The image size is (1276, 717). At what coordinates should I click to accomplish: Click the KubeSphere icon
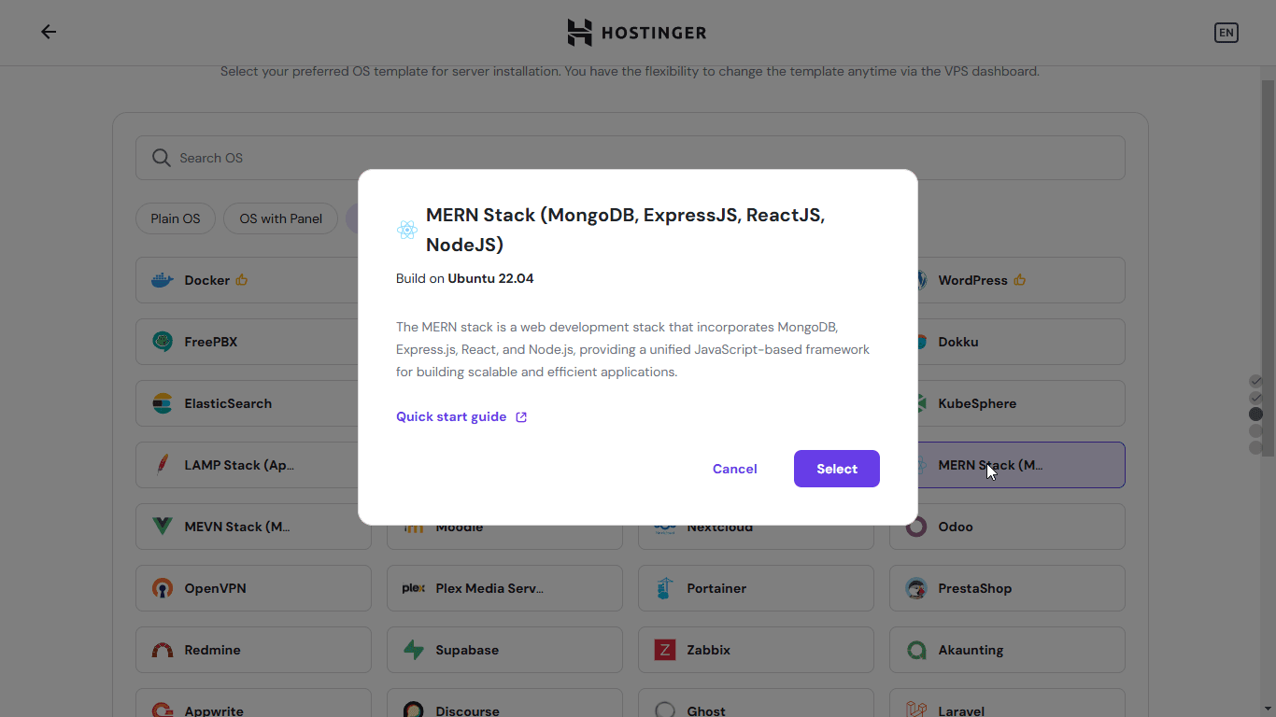(921, 403)
